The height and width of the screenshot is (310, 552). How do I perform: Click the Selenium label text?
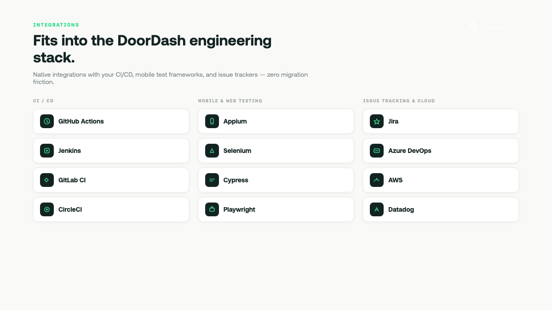[237, 151]
